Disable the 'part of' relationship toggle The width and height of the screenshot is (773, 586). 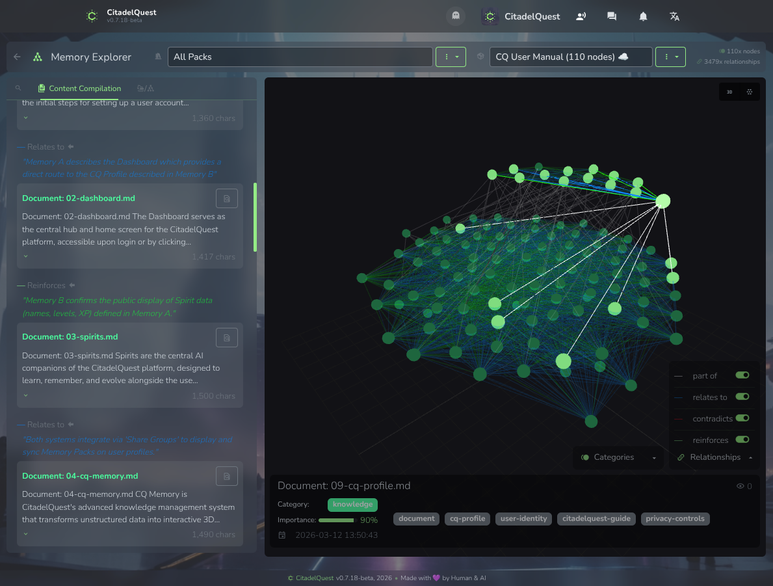[x=742, y=375]
